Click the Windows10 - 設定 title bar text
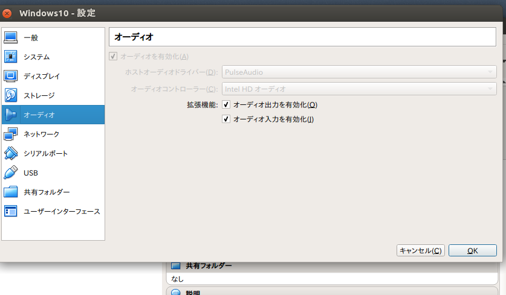 tap(57, 13)
